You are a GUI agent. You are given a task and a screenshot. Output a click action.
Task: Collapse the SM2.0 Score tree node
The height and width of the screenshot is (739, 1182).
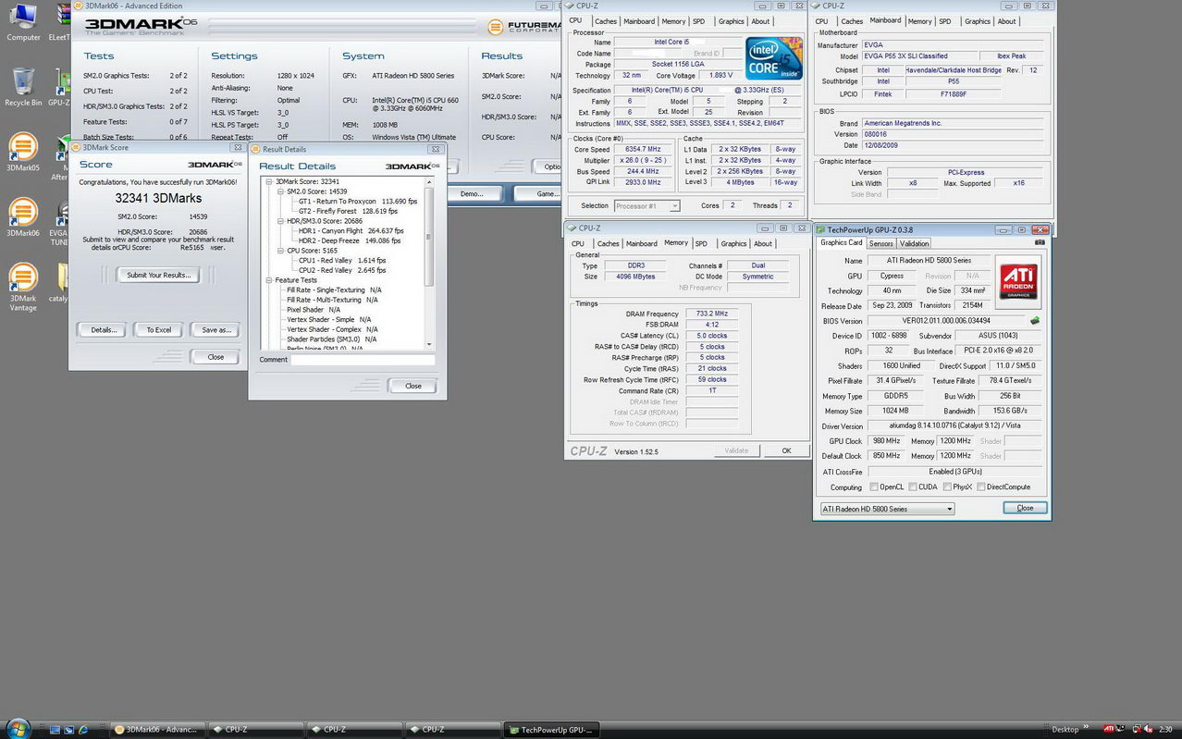point(280,191)
